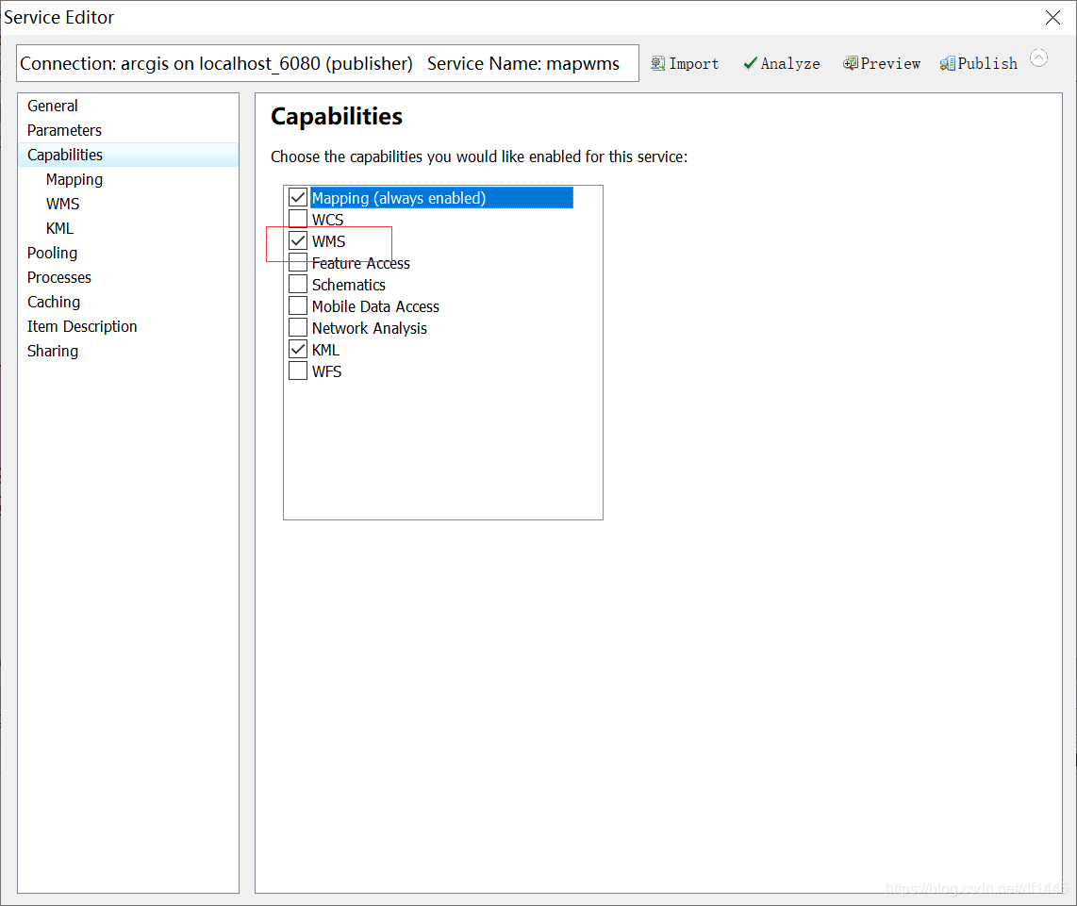Enable the Mobile Data Access checkbox
This screenshot has height=906, width=1077.
pos(297,305)
